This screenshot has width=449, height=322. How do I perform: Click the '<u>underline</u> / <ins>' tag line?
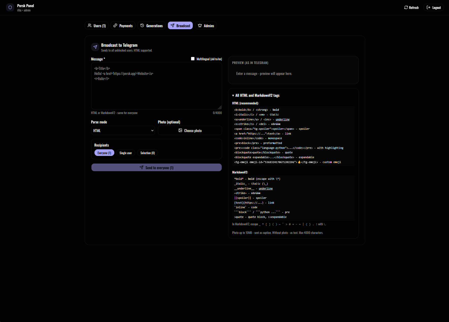pyautogui.click(x=262, y=119)
